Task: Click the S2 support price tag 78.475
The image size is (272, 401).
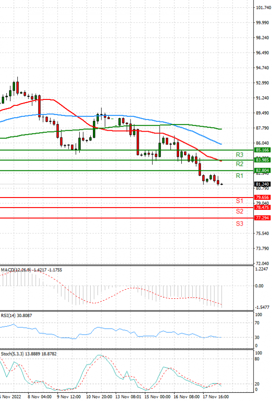Action: (262, 208)
